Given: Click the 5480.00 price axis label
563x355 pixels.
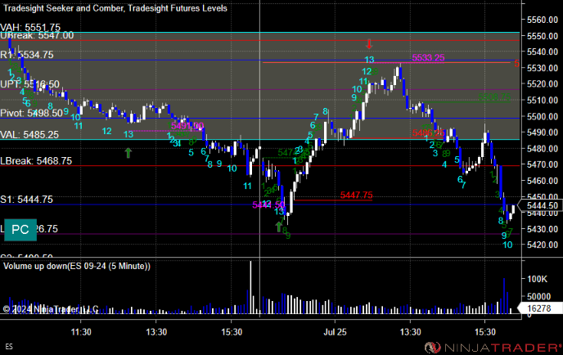Looking at the screenshot, I should tap(543, 148).
